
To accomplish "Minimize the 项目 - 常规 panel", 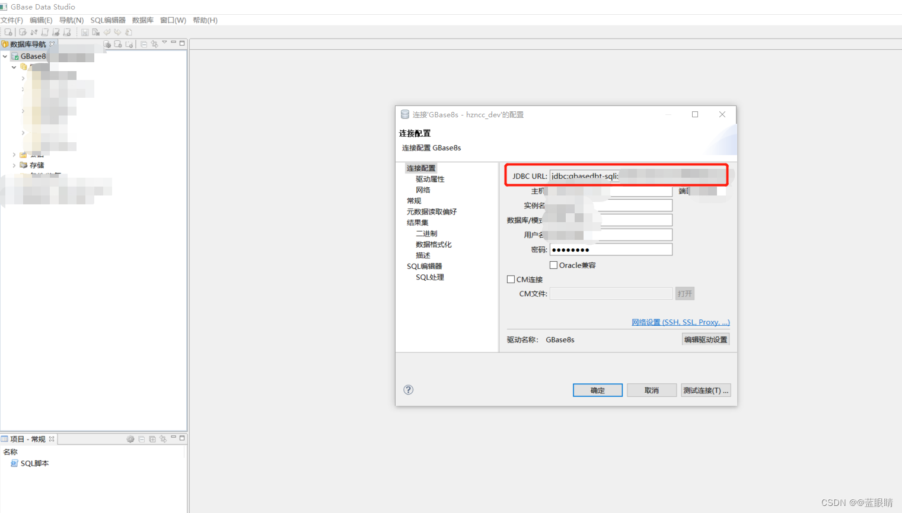I will [x=173, y=437].
